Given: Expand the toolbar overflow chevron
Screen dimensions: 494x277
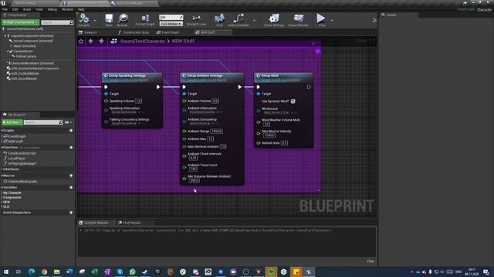Looking at the screenshot, I should coord(374,21).
